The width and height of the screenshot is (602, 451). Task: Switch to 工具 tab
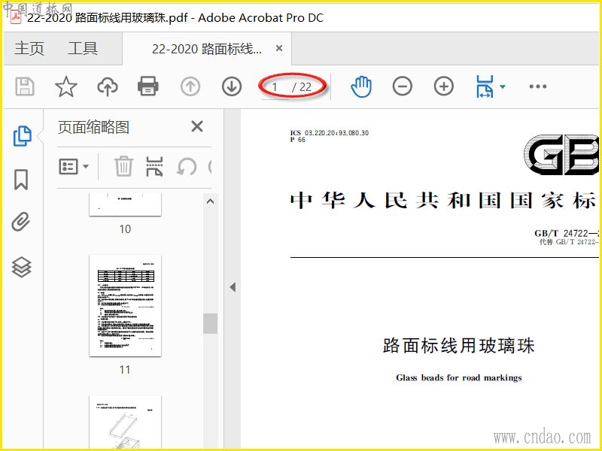83,49
